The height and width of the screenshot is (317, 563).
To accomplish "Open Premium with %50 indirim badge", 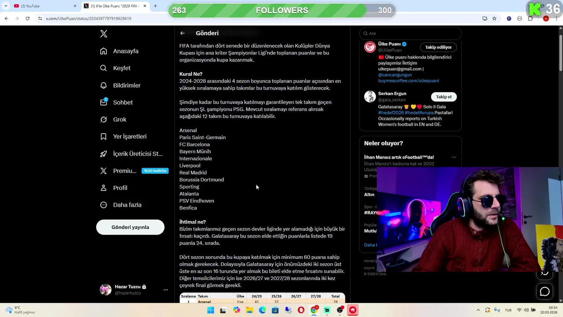I will (134, 171).
